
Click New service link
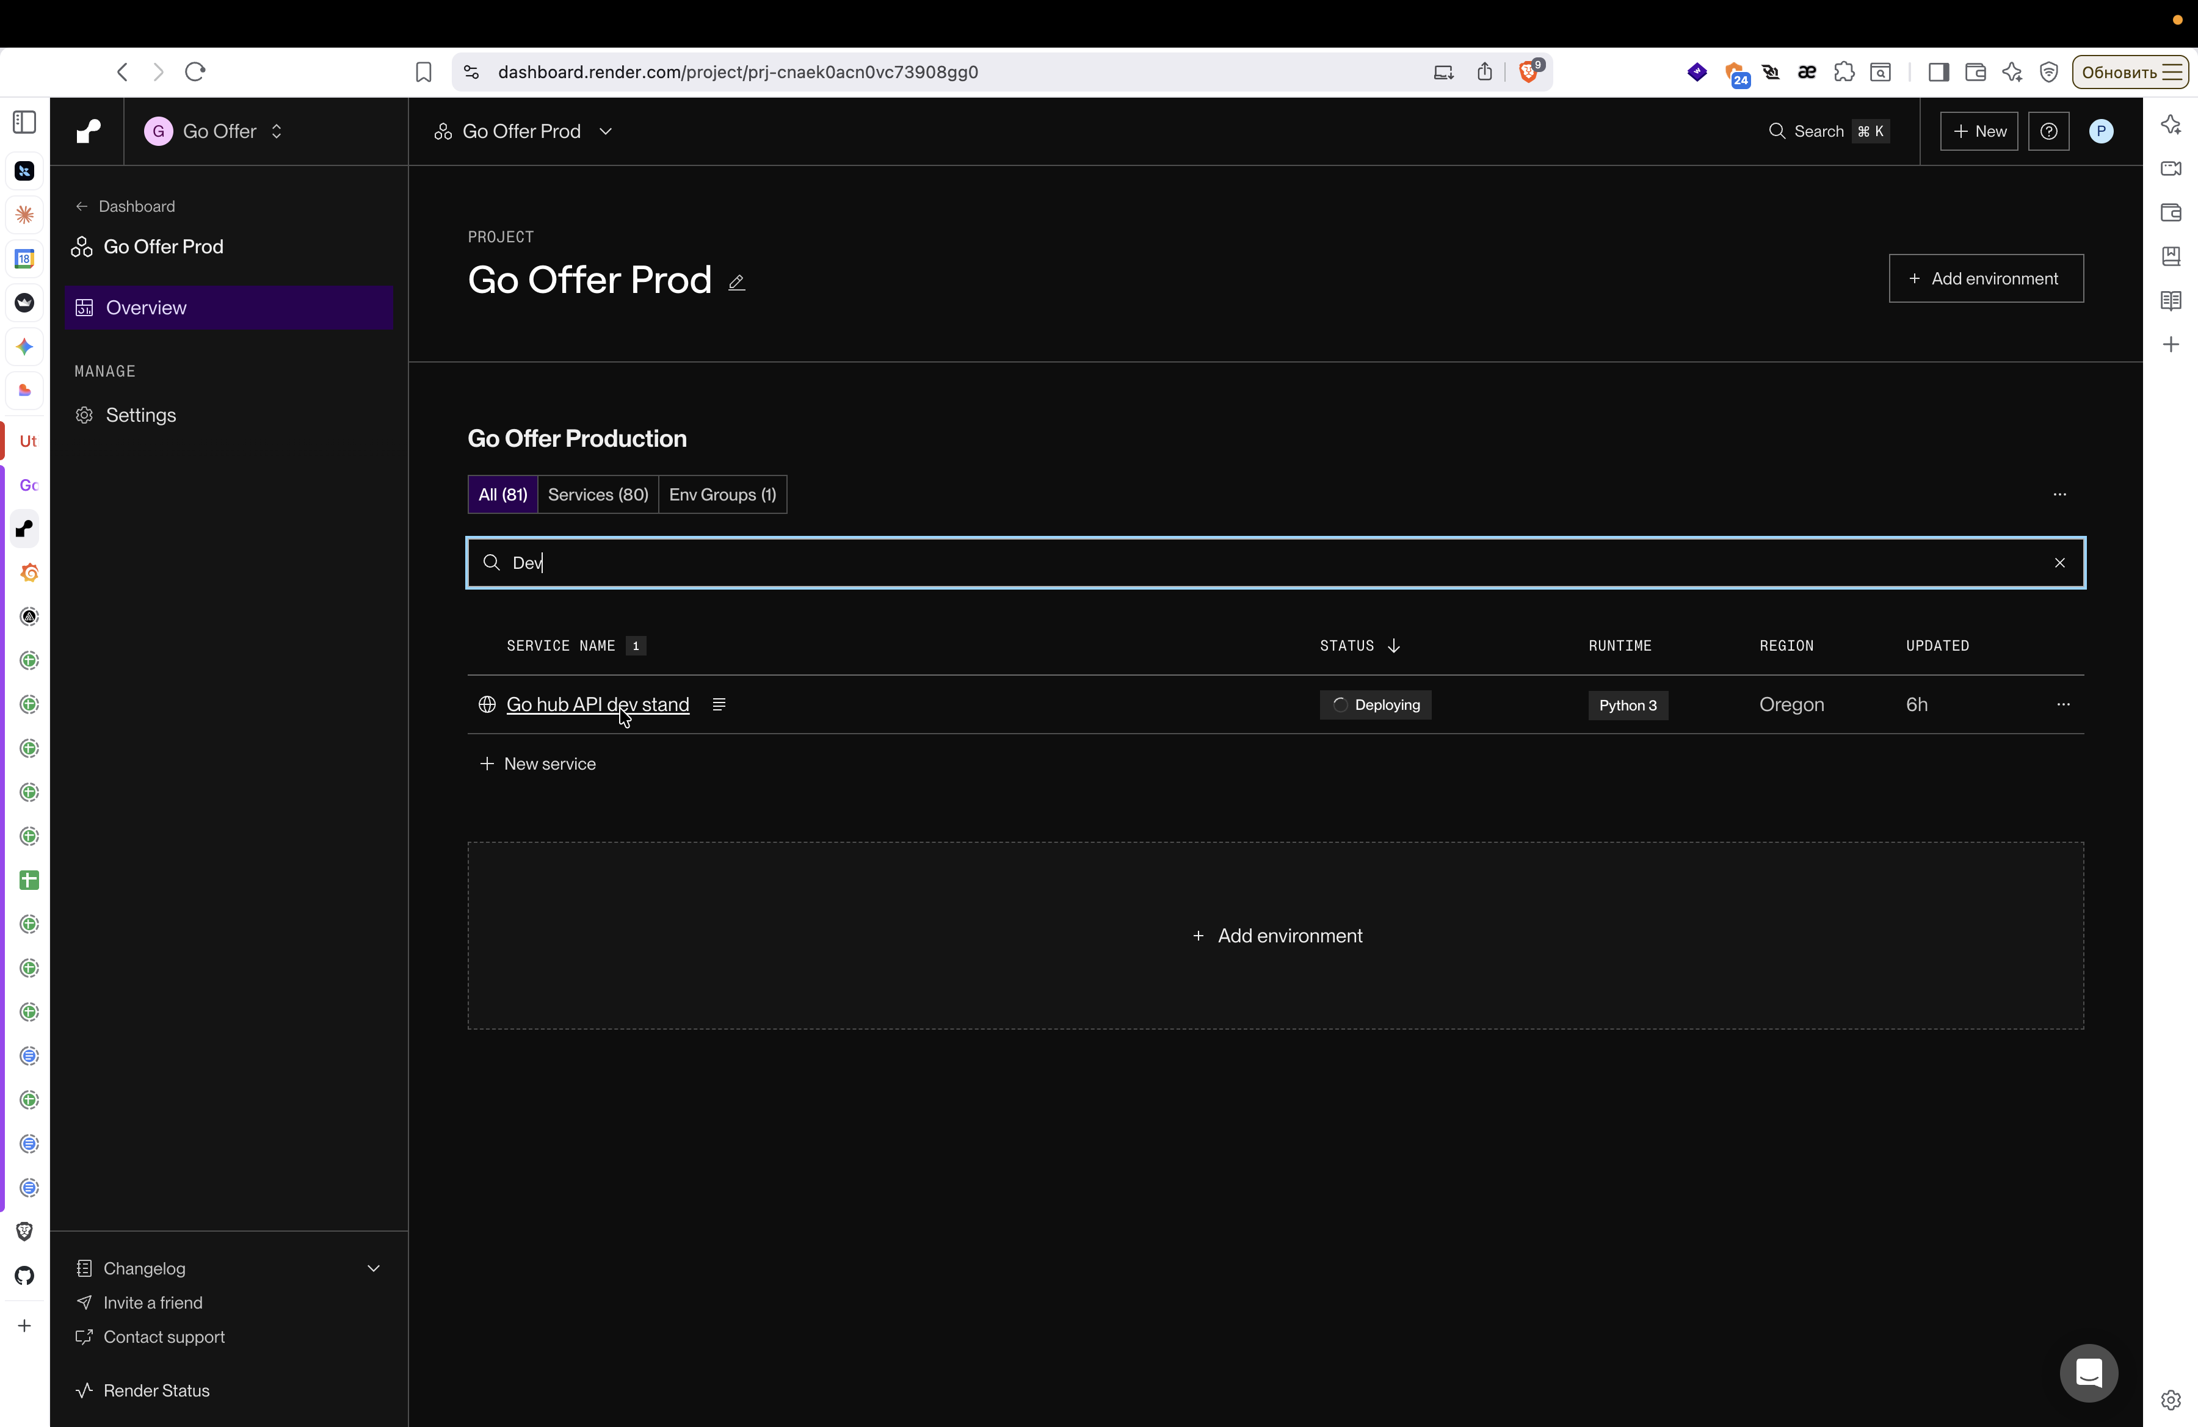[537, 764]
